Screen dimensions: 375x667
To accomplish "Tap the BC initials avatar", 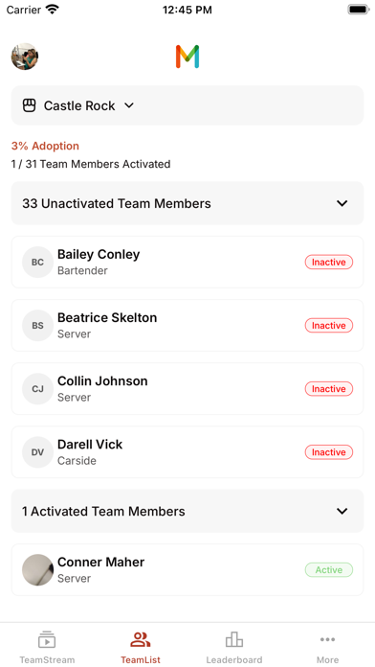I will (38, 262).
